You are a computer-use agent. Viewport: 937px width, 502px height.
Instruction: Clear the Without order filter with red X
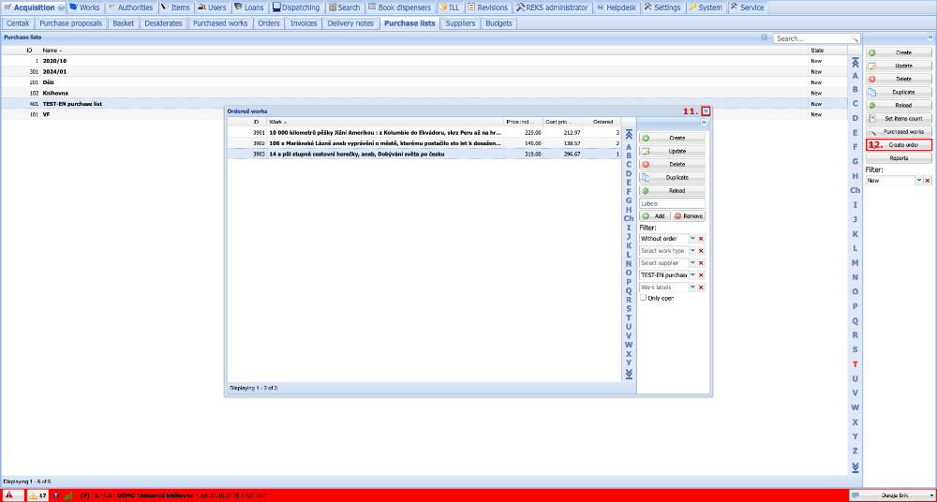click(x=701, y=239)
